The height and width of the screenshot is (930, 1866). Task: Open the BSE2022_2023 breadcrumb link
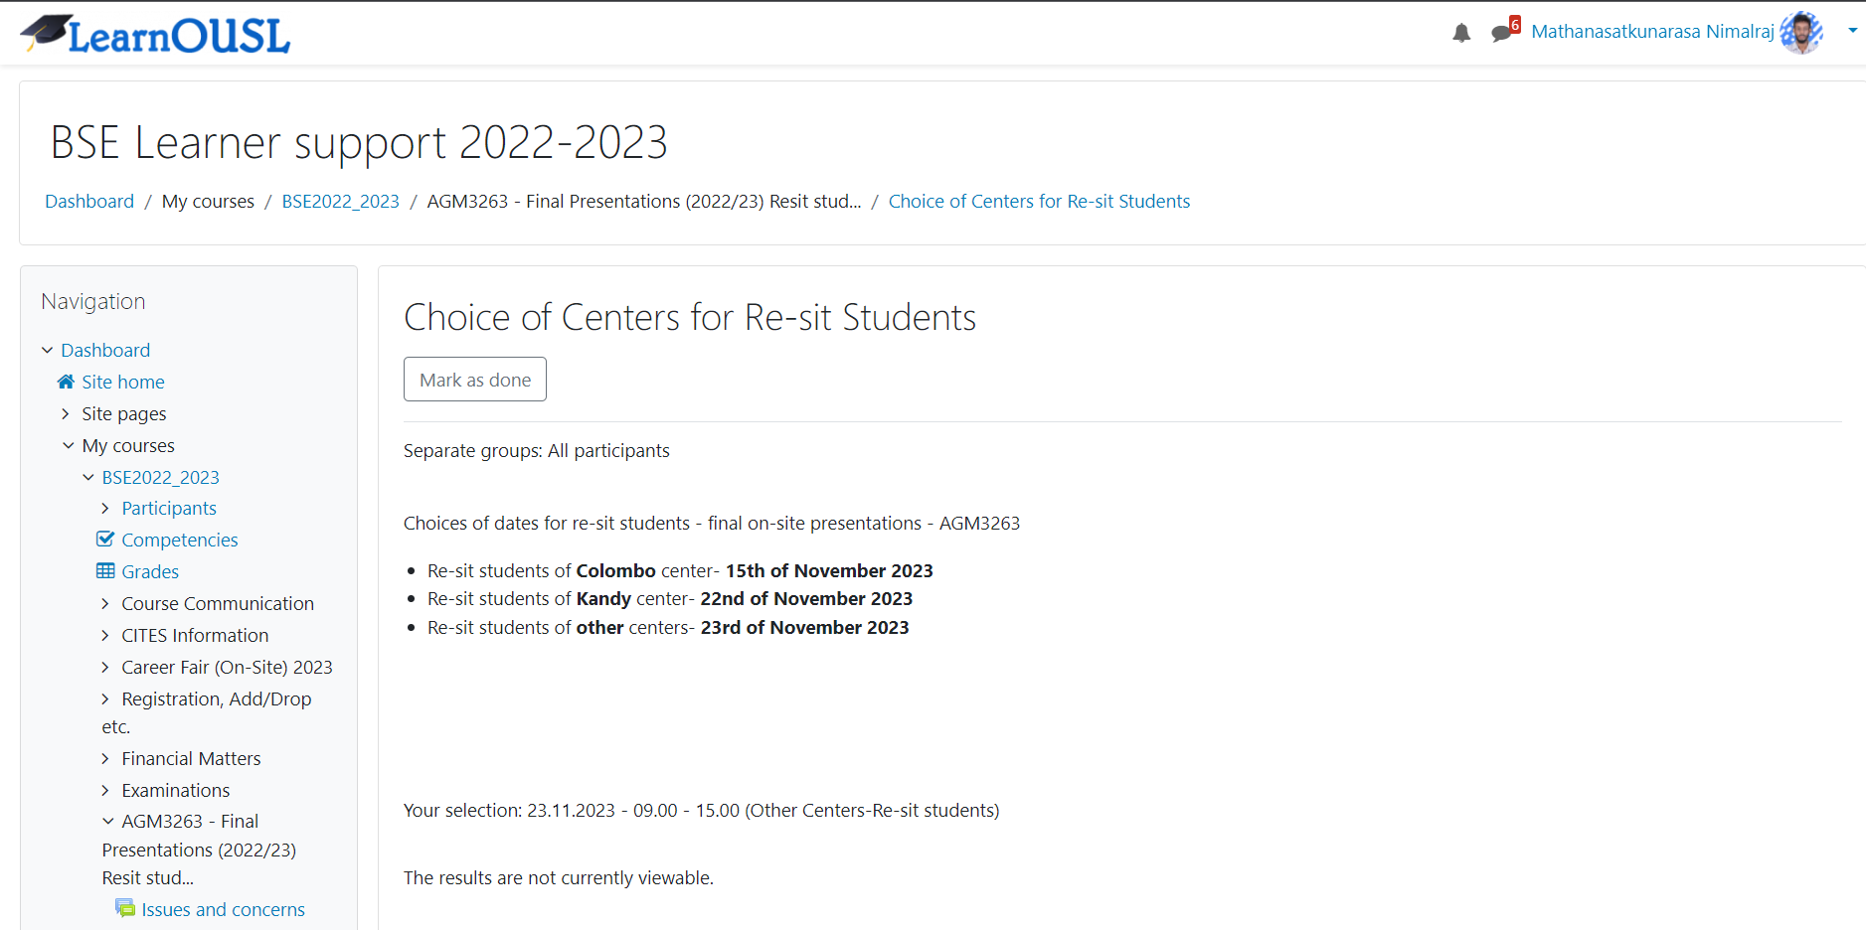[340, 201]
